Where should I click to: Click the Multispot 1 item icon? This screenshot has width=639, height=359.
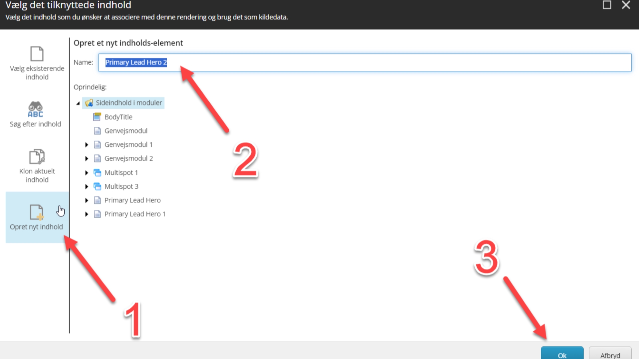click(x=97, y=173)
